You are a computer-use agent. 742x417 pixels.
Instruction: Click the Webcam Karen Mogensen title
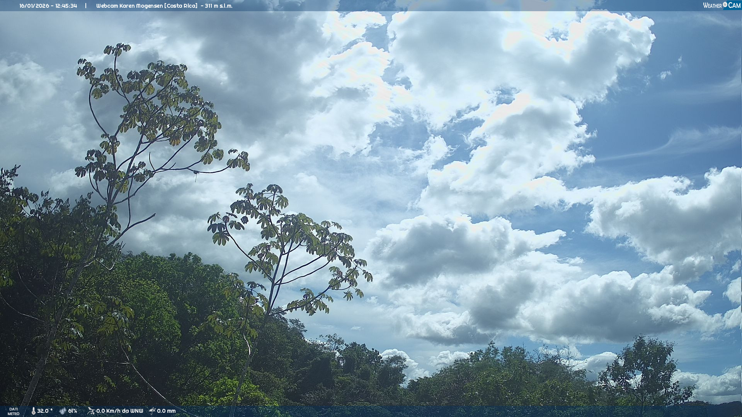pyautogui.click(x=129, y=6)
